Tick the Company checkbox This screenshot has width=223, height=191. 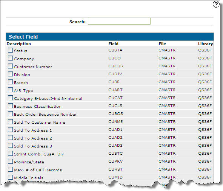(10, 58)
